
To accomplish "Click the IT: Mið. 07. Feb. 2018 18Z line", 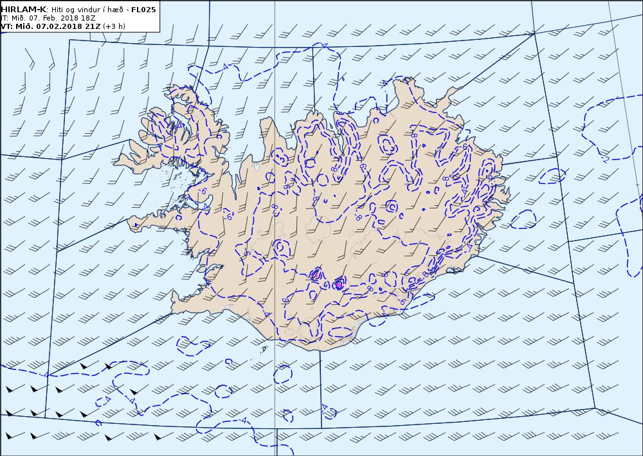I will coord(48,18).
